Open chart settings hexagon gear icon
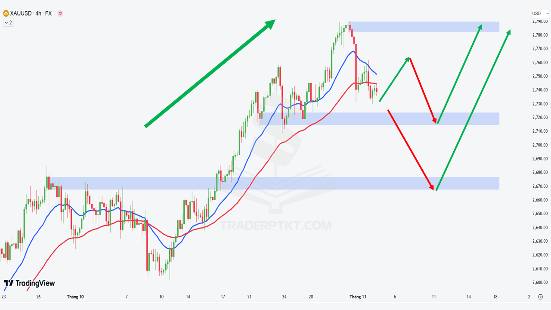This screenshot has width=551, height=310. pos(541,297)
